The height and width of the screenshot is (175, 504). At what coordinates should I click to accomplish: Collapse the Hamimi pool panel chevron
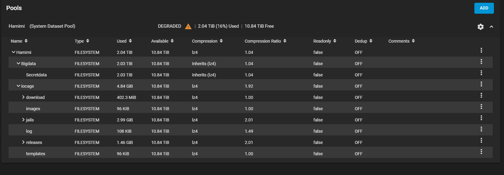click(x=491, y=27)
